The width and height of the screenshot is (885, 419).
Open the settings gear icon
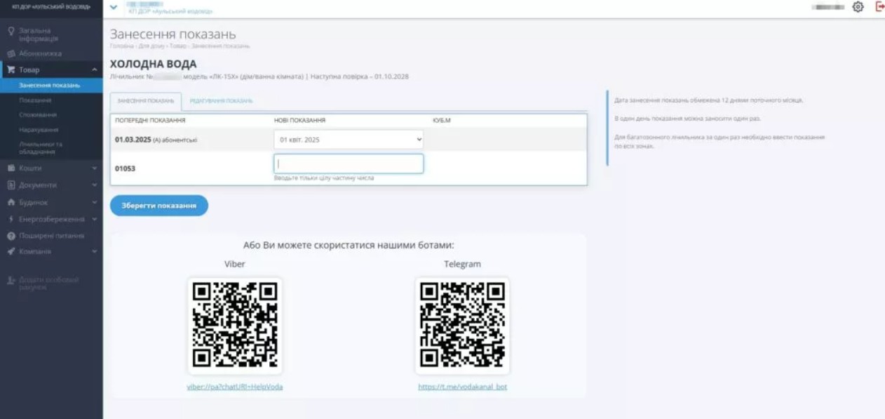click(x=857, y=7)
